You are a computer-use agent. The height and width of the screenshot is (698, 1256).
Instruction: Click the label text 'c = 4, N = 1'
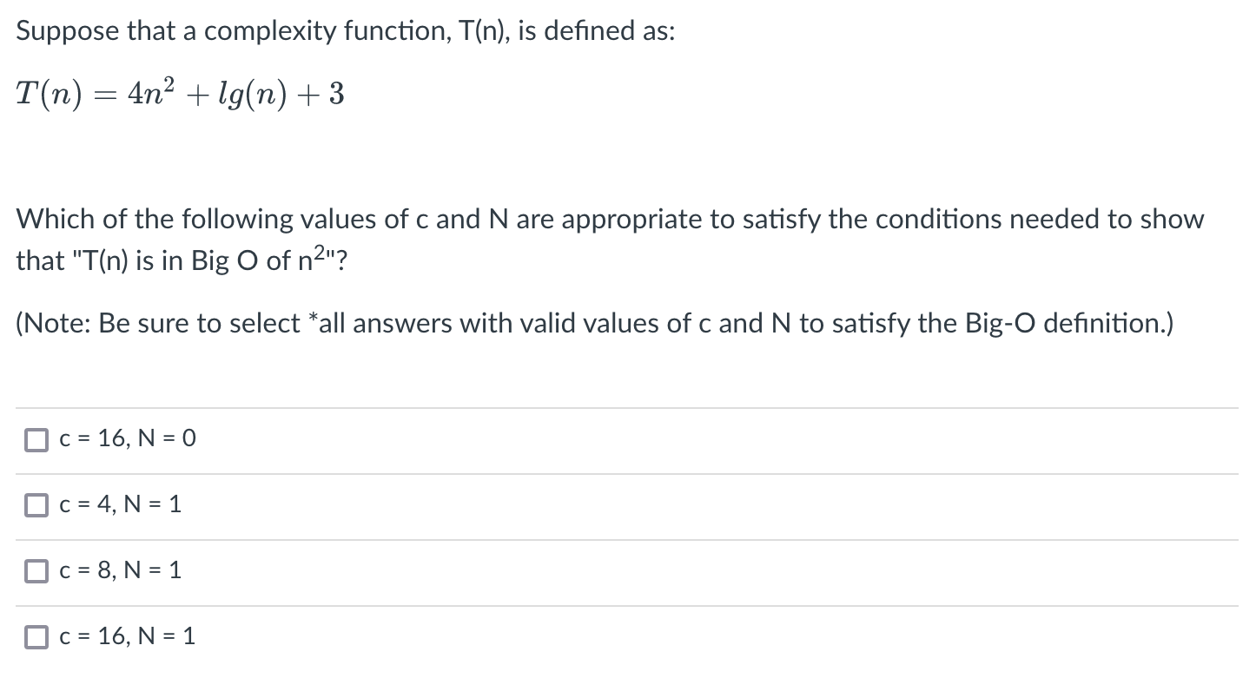click(118, 504)
